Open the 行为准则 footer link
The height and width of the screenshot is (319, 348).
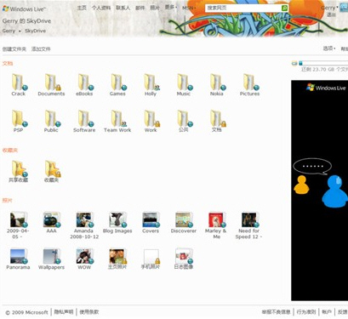(x=306, y=312)
